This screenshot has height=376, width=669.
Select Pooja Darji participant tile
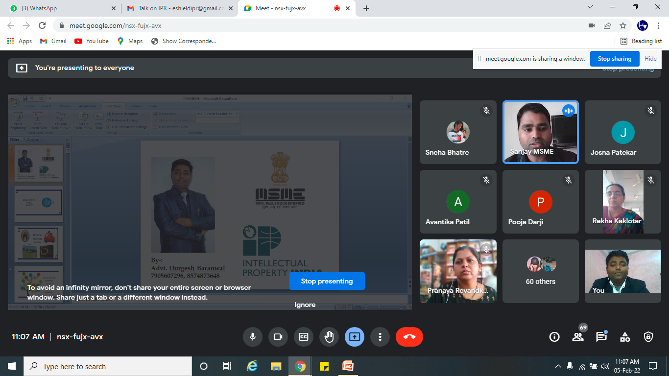(541, 202)
